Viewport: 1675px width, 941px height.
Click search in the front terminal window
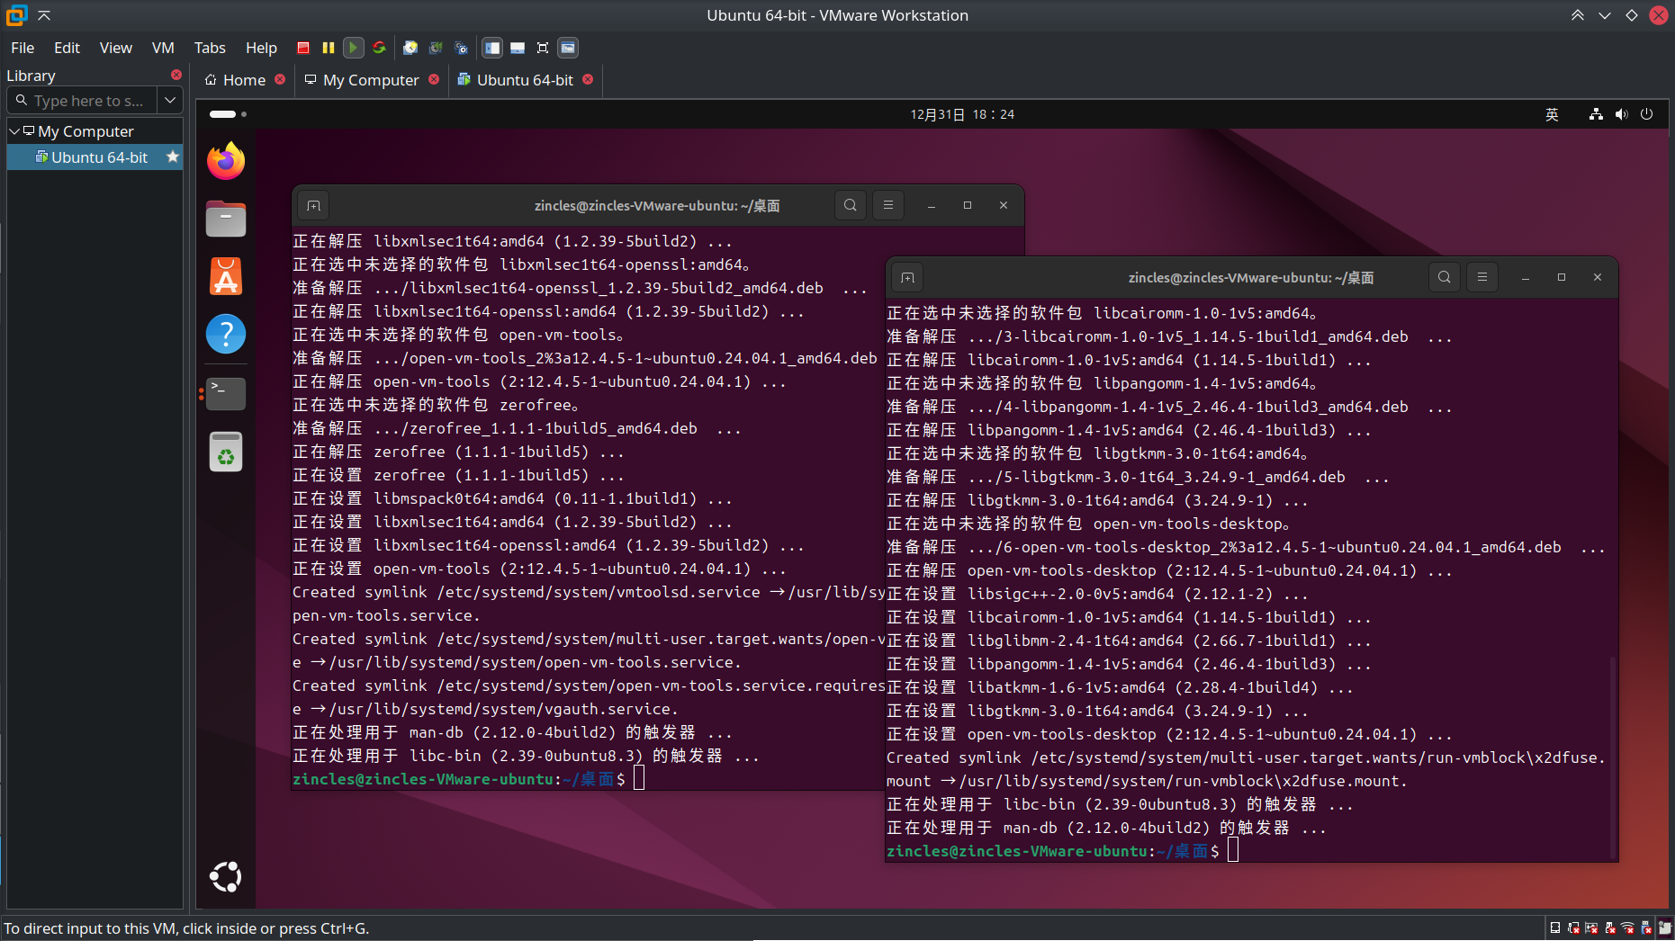click(x=1444, y=277)
